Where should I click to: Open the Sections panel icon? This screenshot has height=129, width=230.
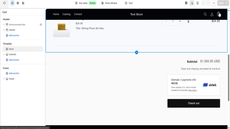pyautogui.click(x=12, y=3)
